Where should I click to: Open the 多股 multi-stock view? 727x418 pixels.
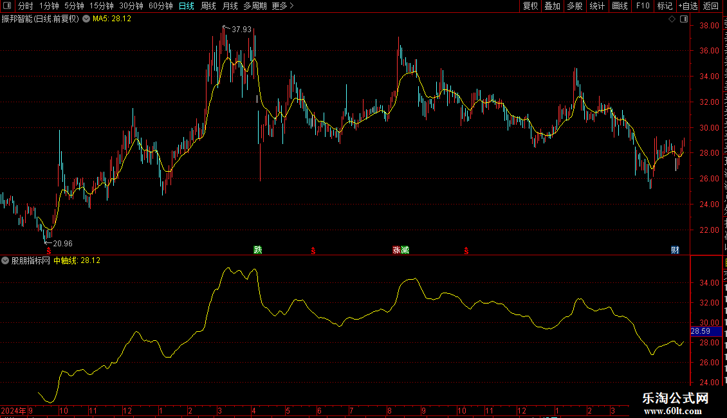575,6
